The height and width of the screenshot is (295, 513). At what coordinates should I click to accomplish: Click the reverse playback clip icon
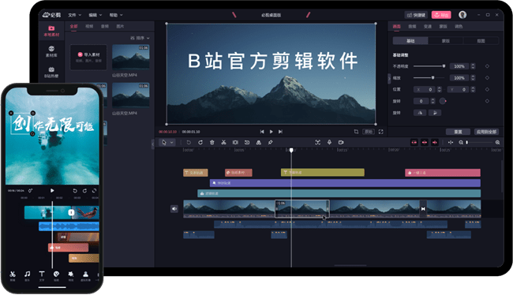[x=247, y=142]
